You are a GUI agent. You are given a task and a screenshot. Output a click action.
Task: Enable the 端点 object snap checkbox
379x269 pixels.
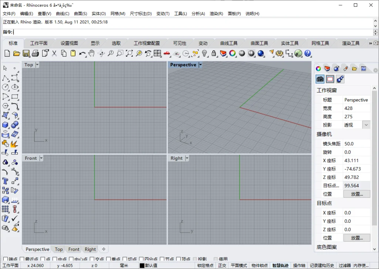(x=5, y=259)
